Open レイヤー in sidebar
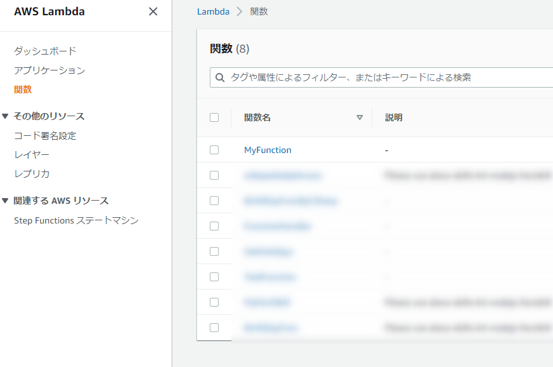 32,155
